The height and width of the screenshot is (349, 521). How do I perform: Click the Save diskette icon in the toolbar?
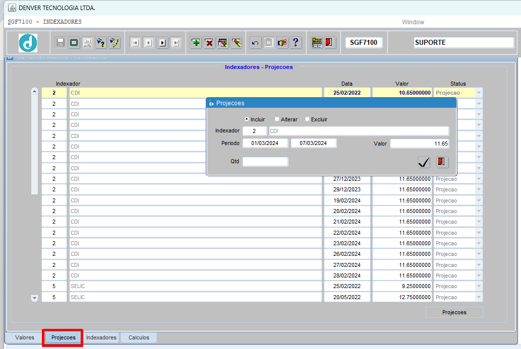(x=61, y=43)
